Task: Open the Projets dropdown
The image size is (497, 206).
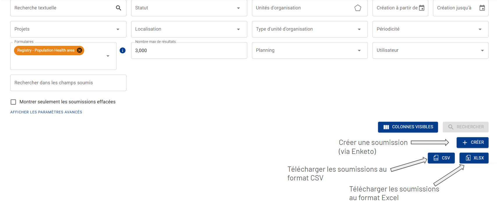Action: pyautogui.click(x=68, y=29)
